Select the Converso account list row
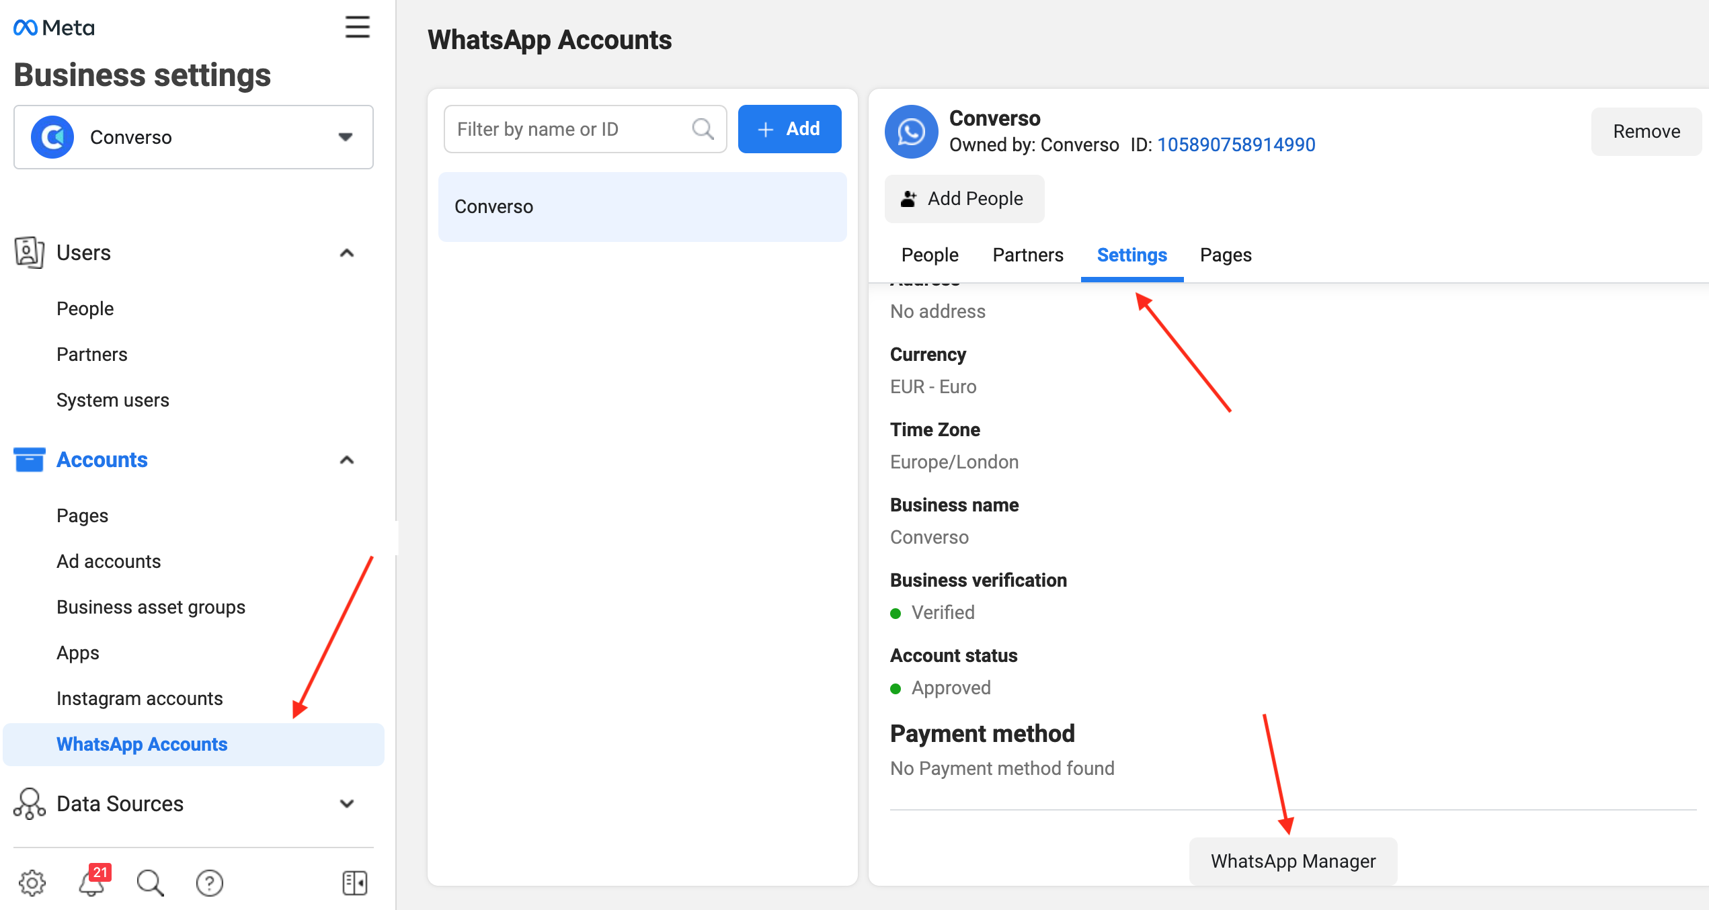The width and height of the screenshot is (1709, 910). (x=642, y=206)
